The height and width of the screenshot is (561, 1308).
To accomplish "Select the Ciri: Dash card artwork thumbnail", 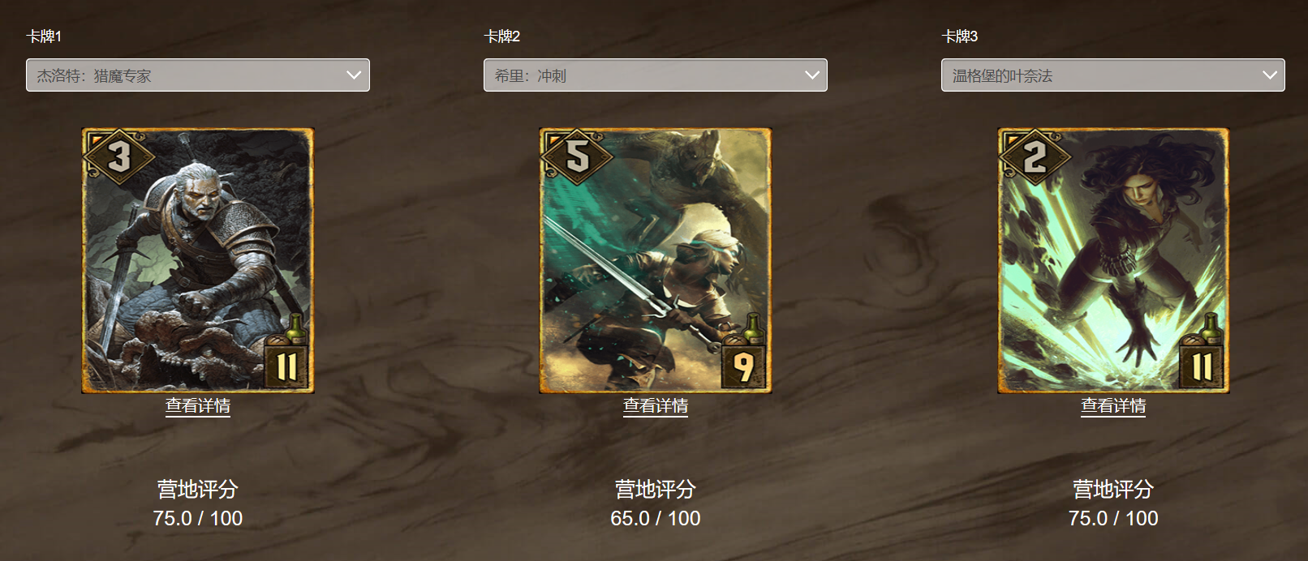I will click(656, 261).
